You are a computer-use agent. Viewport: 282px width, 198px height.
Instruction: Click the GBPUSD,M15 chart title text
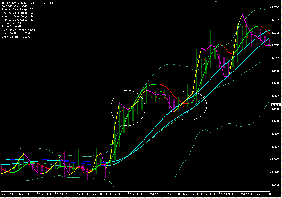[x=11, y=3]
